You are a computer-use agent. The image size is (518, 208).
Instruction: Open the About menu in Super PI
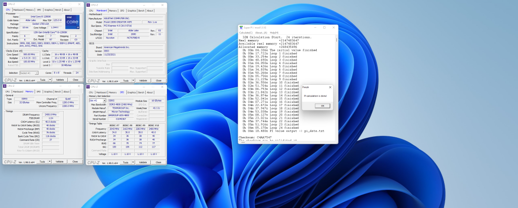(x=262, y=32)
